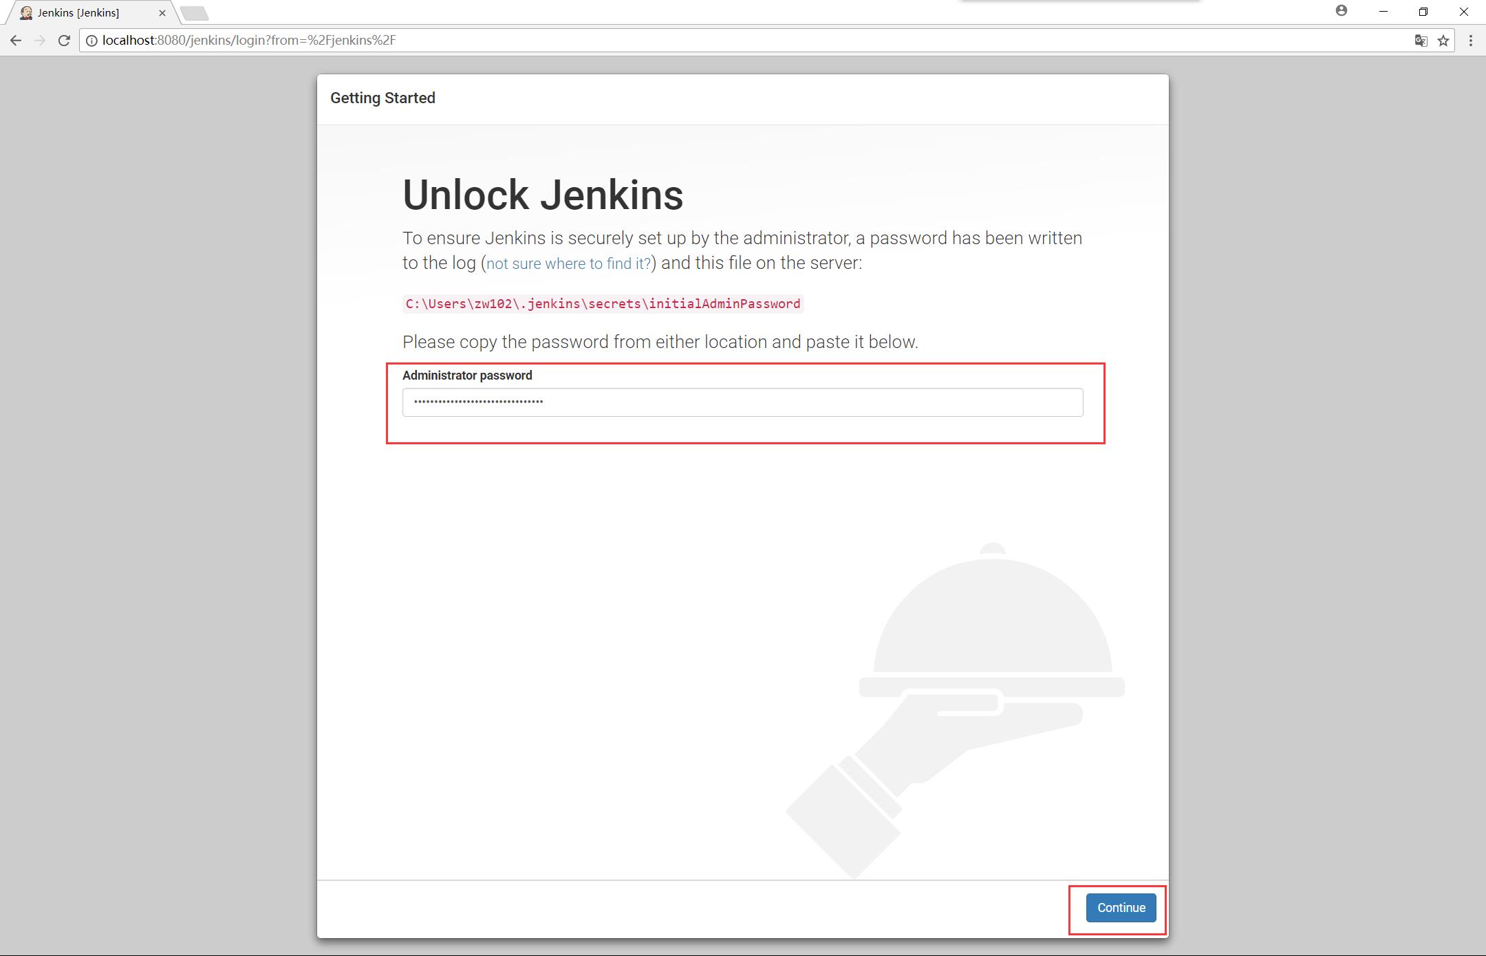Focus the Administrator password field
Viewport: 1486px width, 956px height.
742,402
